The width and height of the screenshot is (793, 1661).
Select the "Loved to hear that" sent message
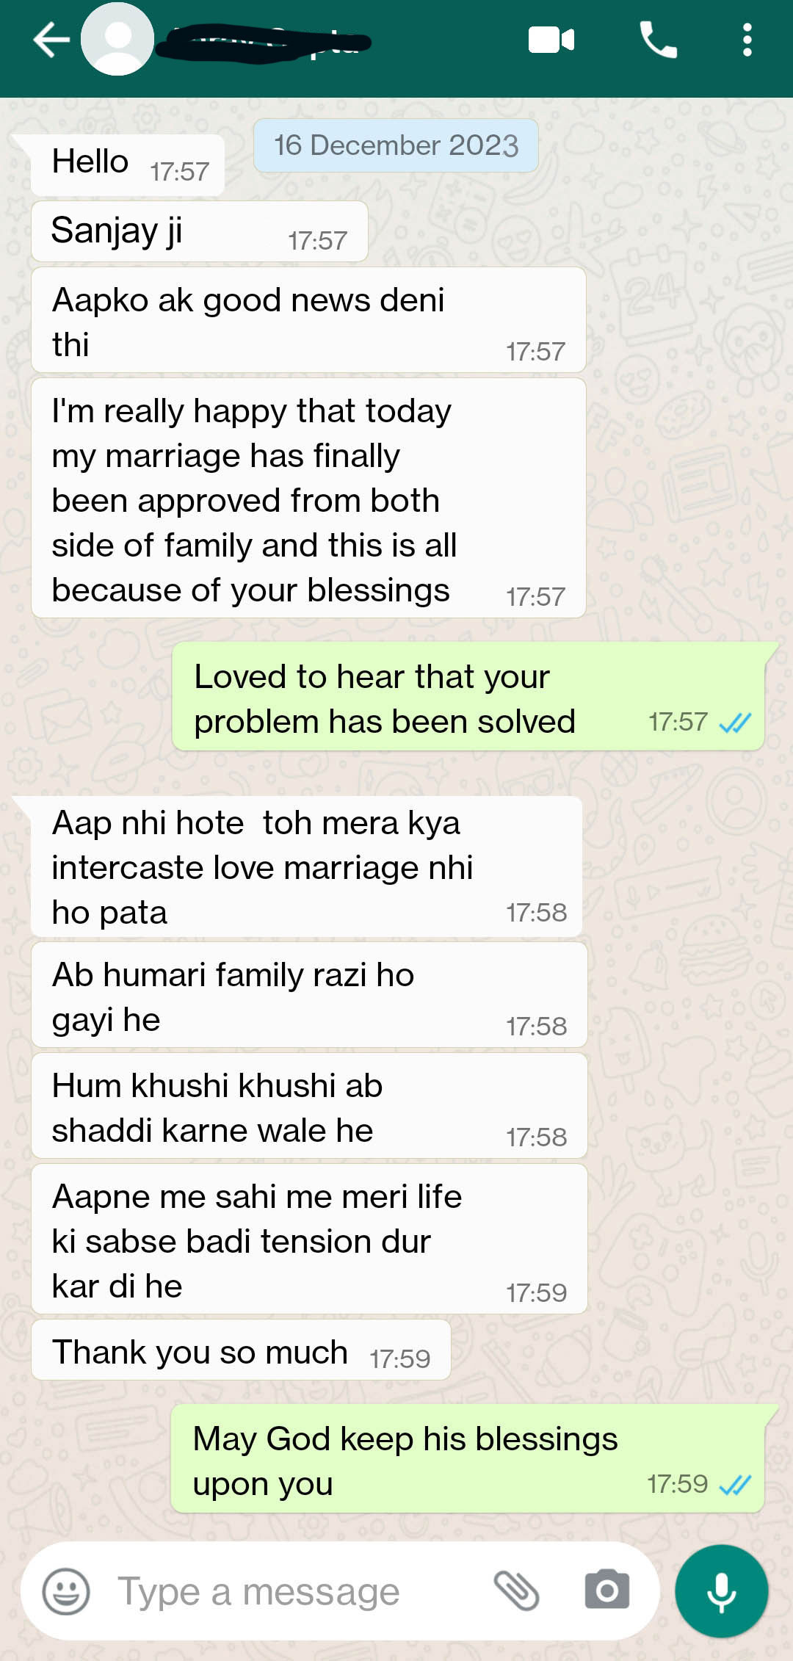[x=468, y=697]
